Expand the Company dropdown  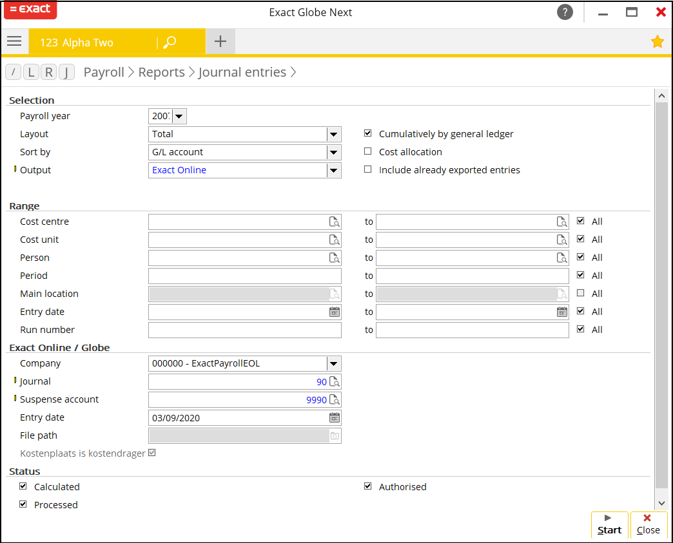(x=333, y=364)
